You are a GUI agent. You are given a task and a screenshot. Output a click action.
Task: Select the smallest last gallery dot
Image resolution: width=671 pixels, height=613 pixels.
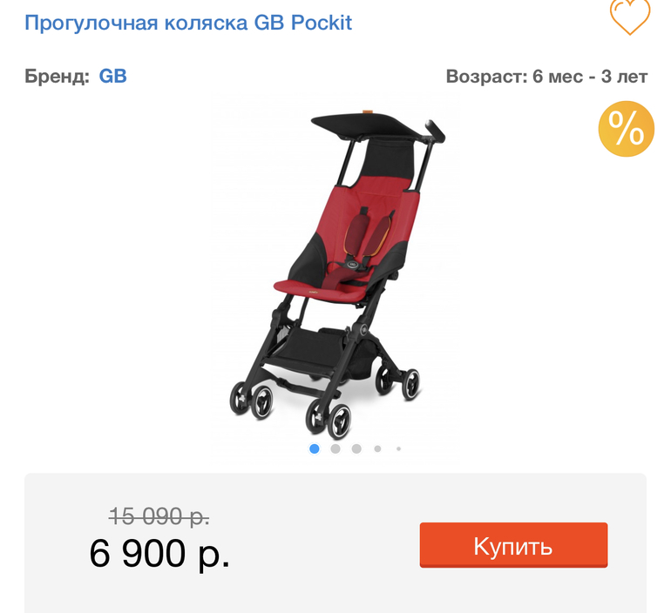[x=398, y=448]
